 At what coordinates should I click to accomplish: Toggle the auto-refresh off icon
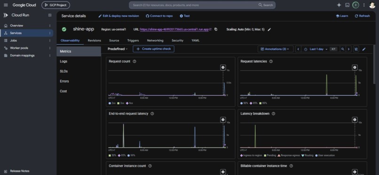tap(356, 49)
